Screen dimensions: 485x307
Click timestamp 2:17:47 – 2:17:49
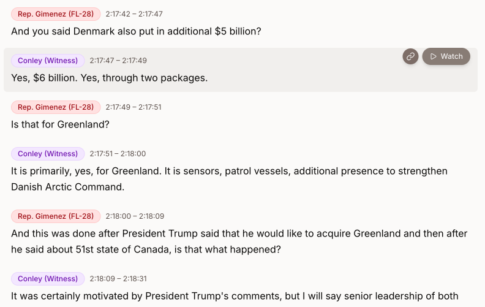(x=118, y=61)
